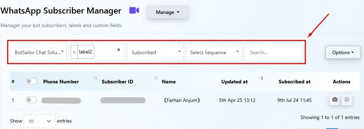Screen dimensions: 364x129
Task: Click the briefcase action icon for Farhan Anjum
Action: 335,100
